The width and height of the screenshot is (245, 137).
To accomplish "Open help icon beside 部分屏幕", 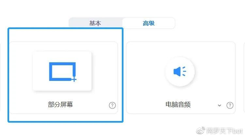I will pos(112,105).
